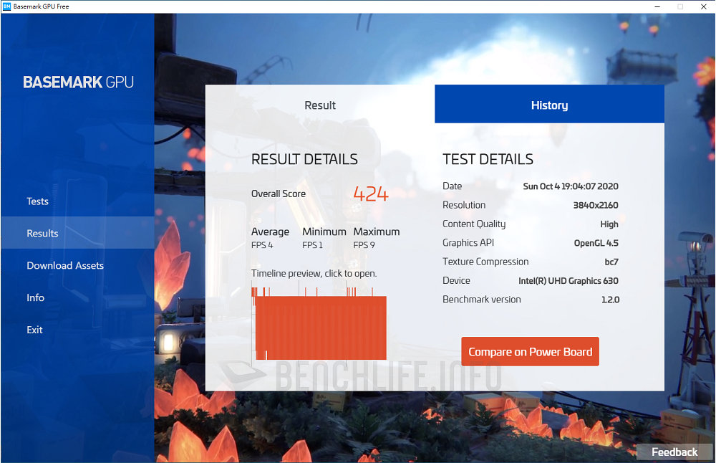
Task: Click the BASEMARK GPU logo in the sidebar
Action: 77,82
